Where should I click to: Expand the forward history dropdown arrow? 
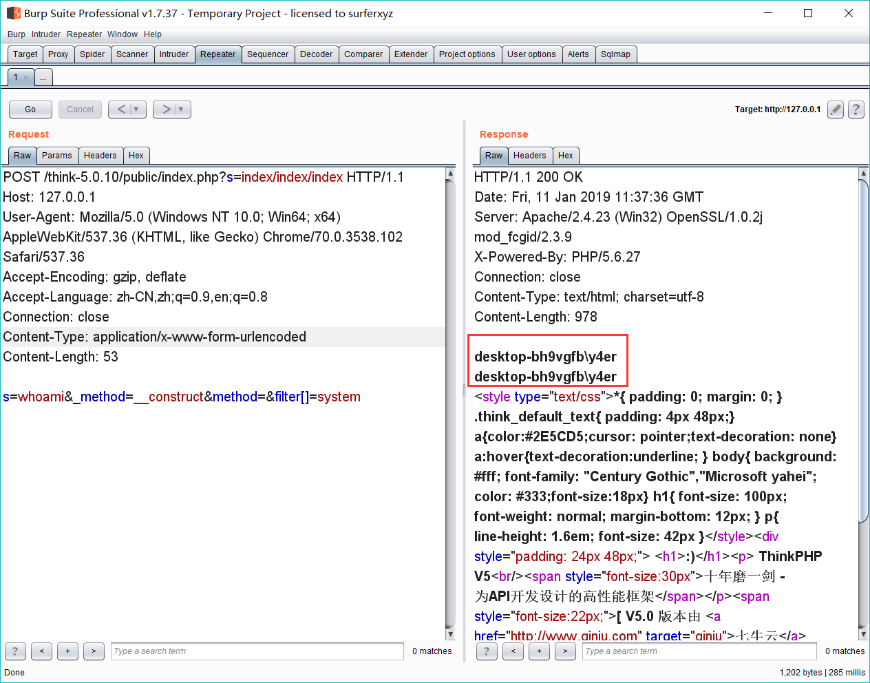click(181, 109)
